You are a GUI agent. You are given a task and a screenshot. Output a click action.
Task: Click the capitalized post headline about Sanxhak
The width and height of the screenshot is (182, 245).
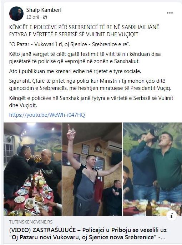click(x=84, y=31)
